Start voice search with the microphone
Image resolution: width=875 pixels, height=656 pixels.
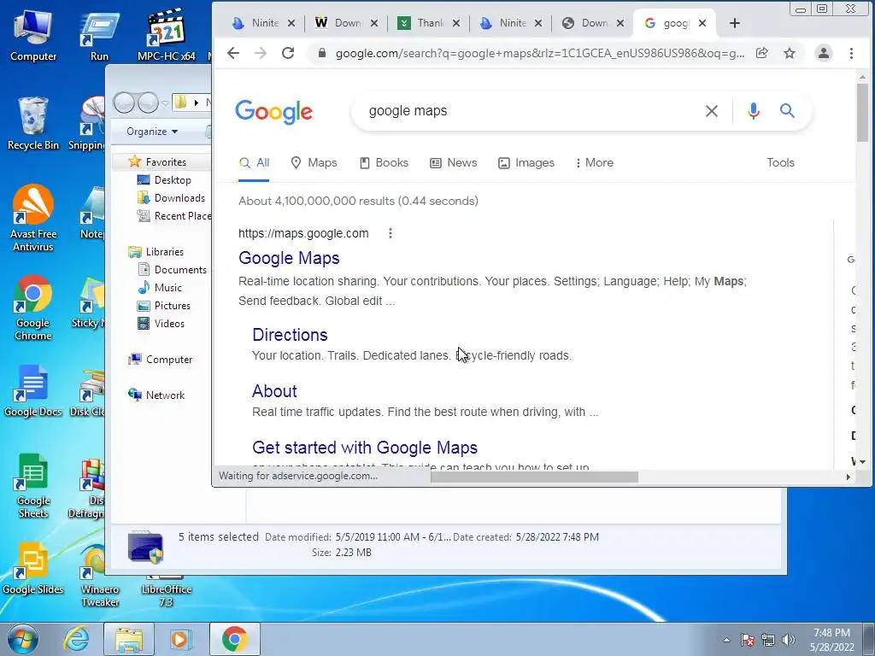tap(754, 111)
